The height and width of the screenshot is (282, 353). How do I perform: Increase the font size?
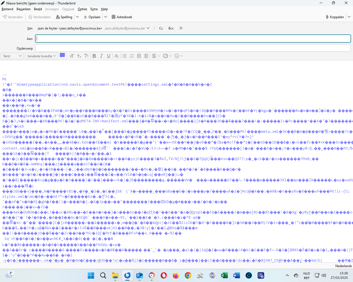tap(86, 56)
